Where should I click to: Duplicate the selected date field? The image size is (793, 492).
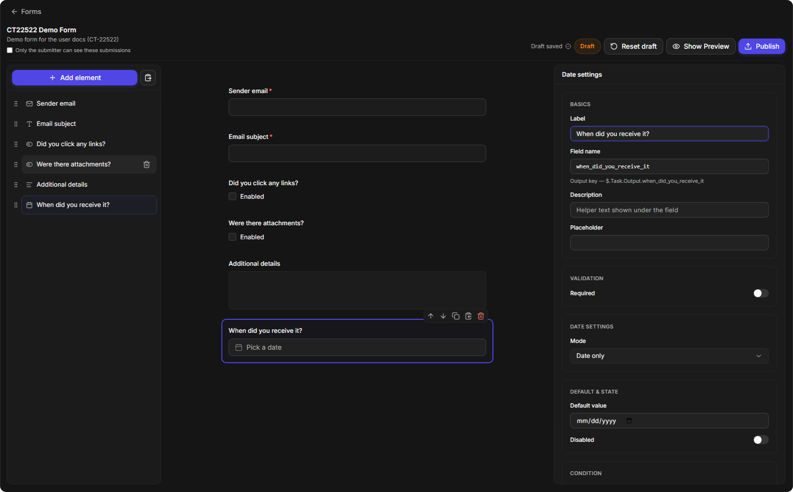pos(456,316)
